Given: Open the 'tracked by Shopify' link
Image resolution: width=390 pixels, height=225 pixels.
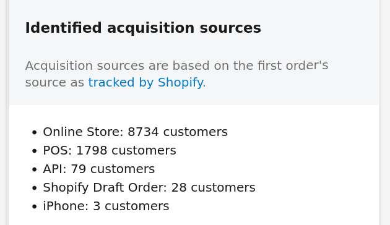Looking at the screenshot, I should pyautogui.click(x=145, y=82).
